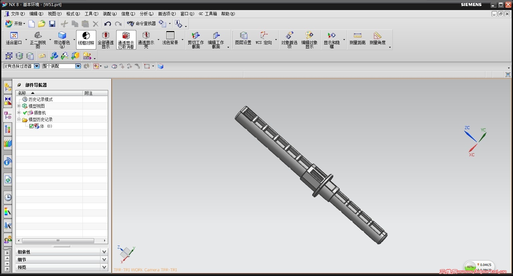Open 对象首选项 object preferences

click(289, 39)
